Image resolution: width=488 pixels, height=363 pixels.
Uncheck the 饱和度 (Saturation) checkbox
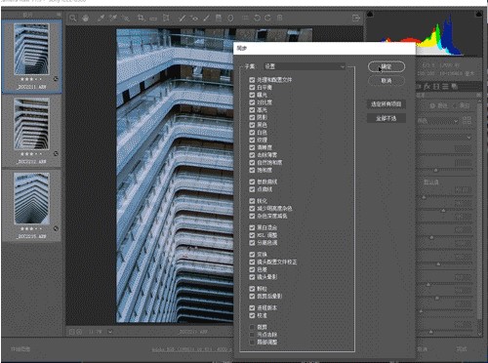[252, 170]
